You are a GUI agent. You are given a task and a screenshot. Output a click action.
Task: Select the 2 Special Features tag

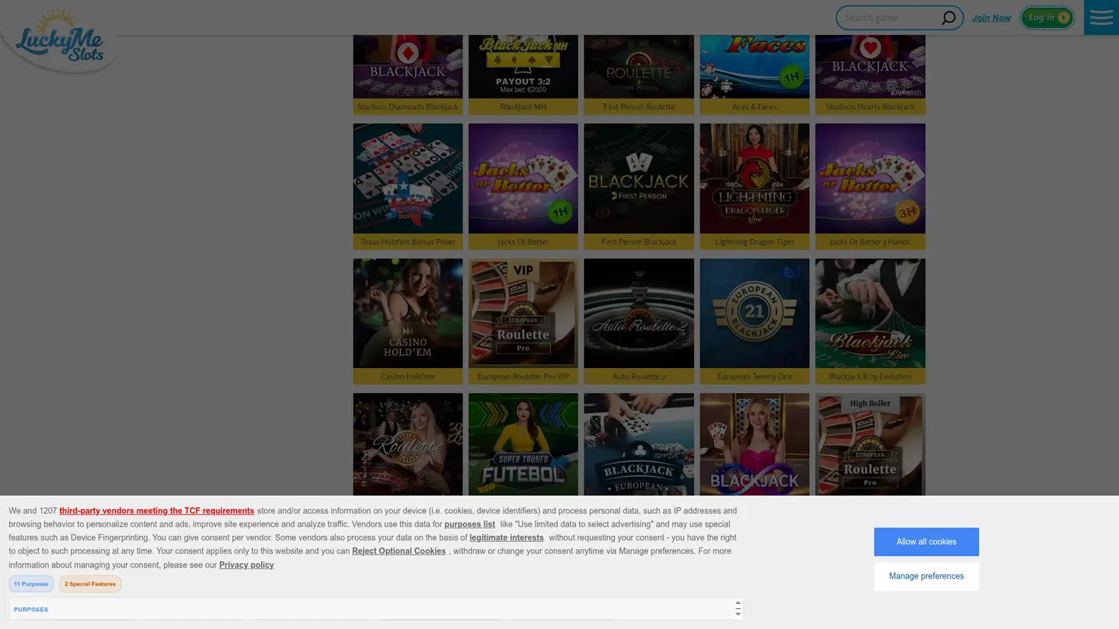[x=90, y=584]
